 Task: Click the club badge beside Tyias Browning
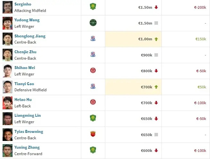pos(93,134)
